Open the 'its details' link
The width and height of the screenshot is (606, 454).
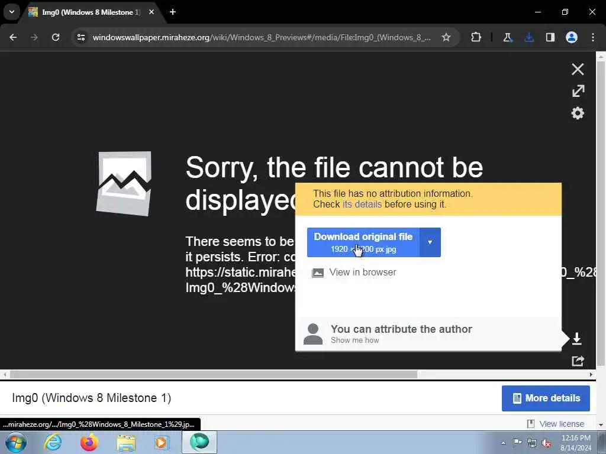tap(362, 204)
